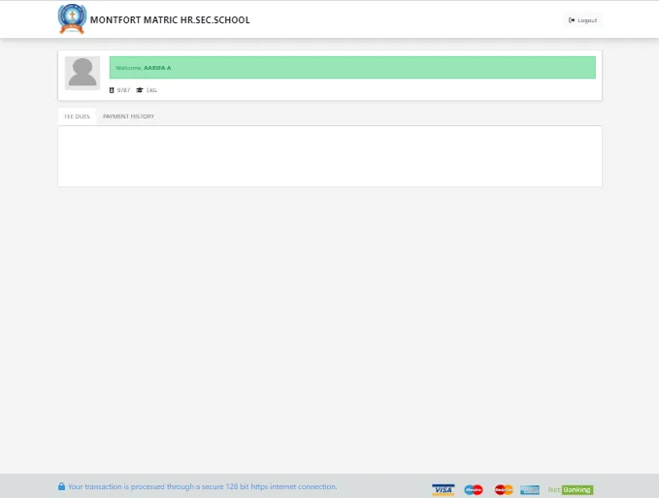
Task: Click the padlock secure connection icon
Action: [x=61, y=486]
